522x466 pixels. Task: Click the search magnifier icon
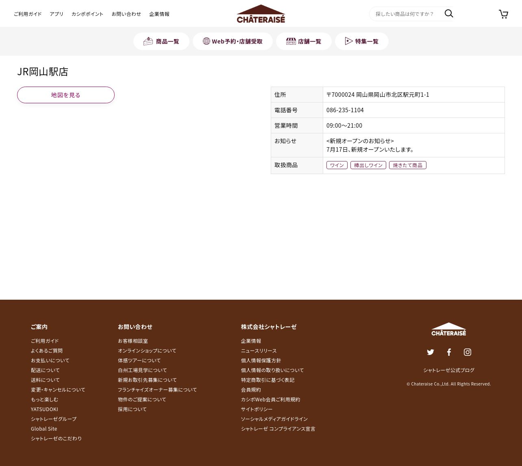(449, 13)
